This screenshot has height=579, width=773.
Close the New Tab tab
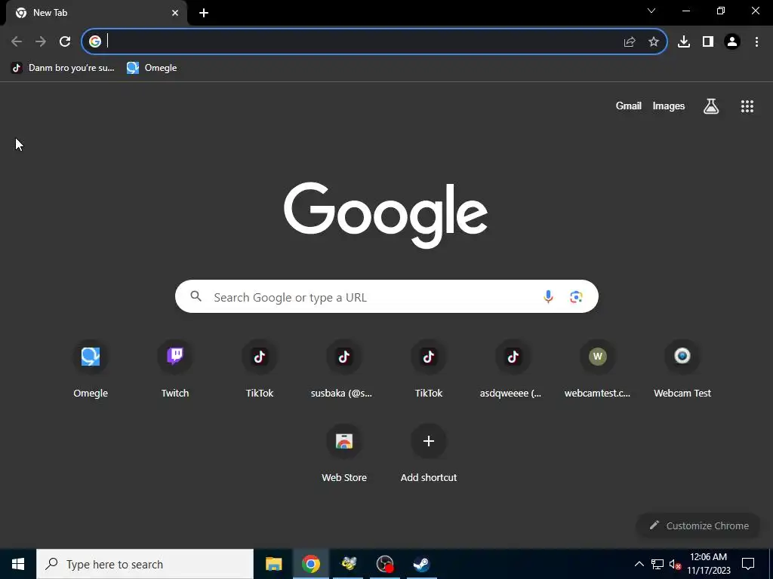[175, 13]
